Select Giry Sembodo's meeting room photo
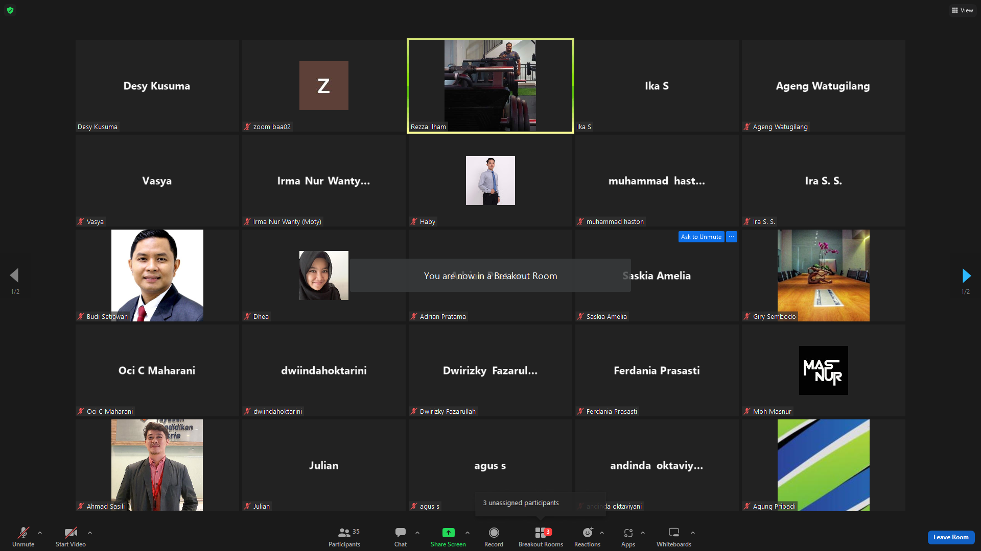This screenshot has width=981, height=551. pos(824,275)
